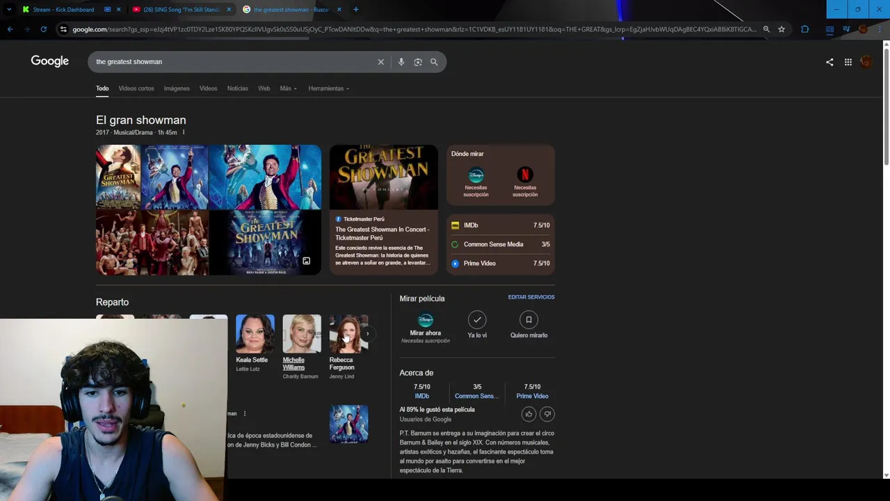Open the tab search dropdown arrow
Screen dimensions: 890x501
[x=9, y=10]
